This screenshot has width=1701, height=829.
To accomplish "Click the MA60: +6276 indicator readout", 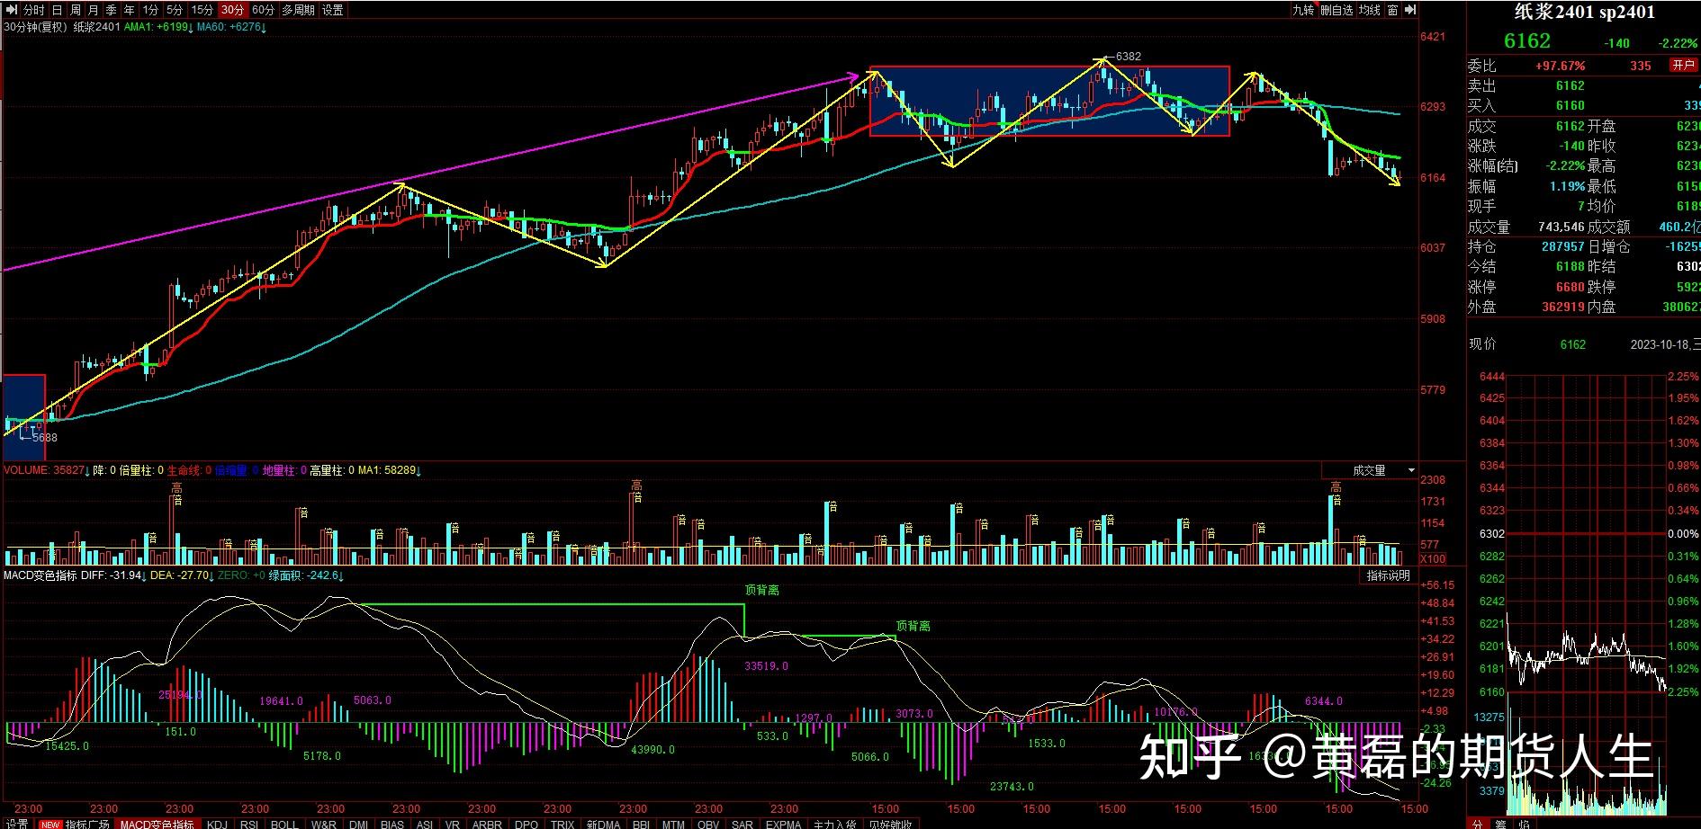I will (x=231, y=27).
